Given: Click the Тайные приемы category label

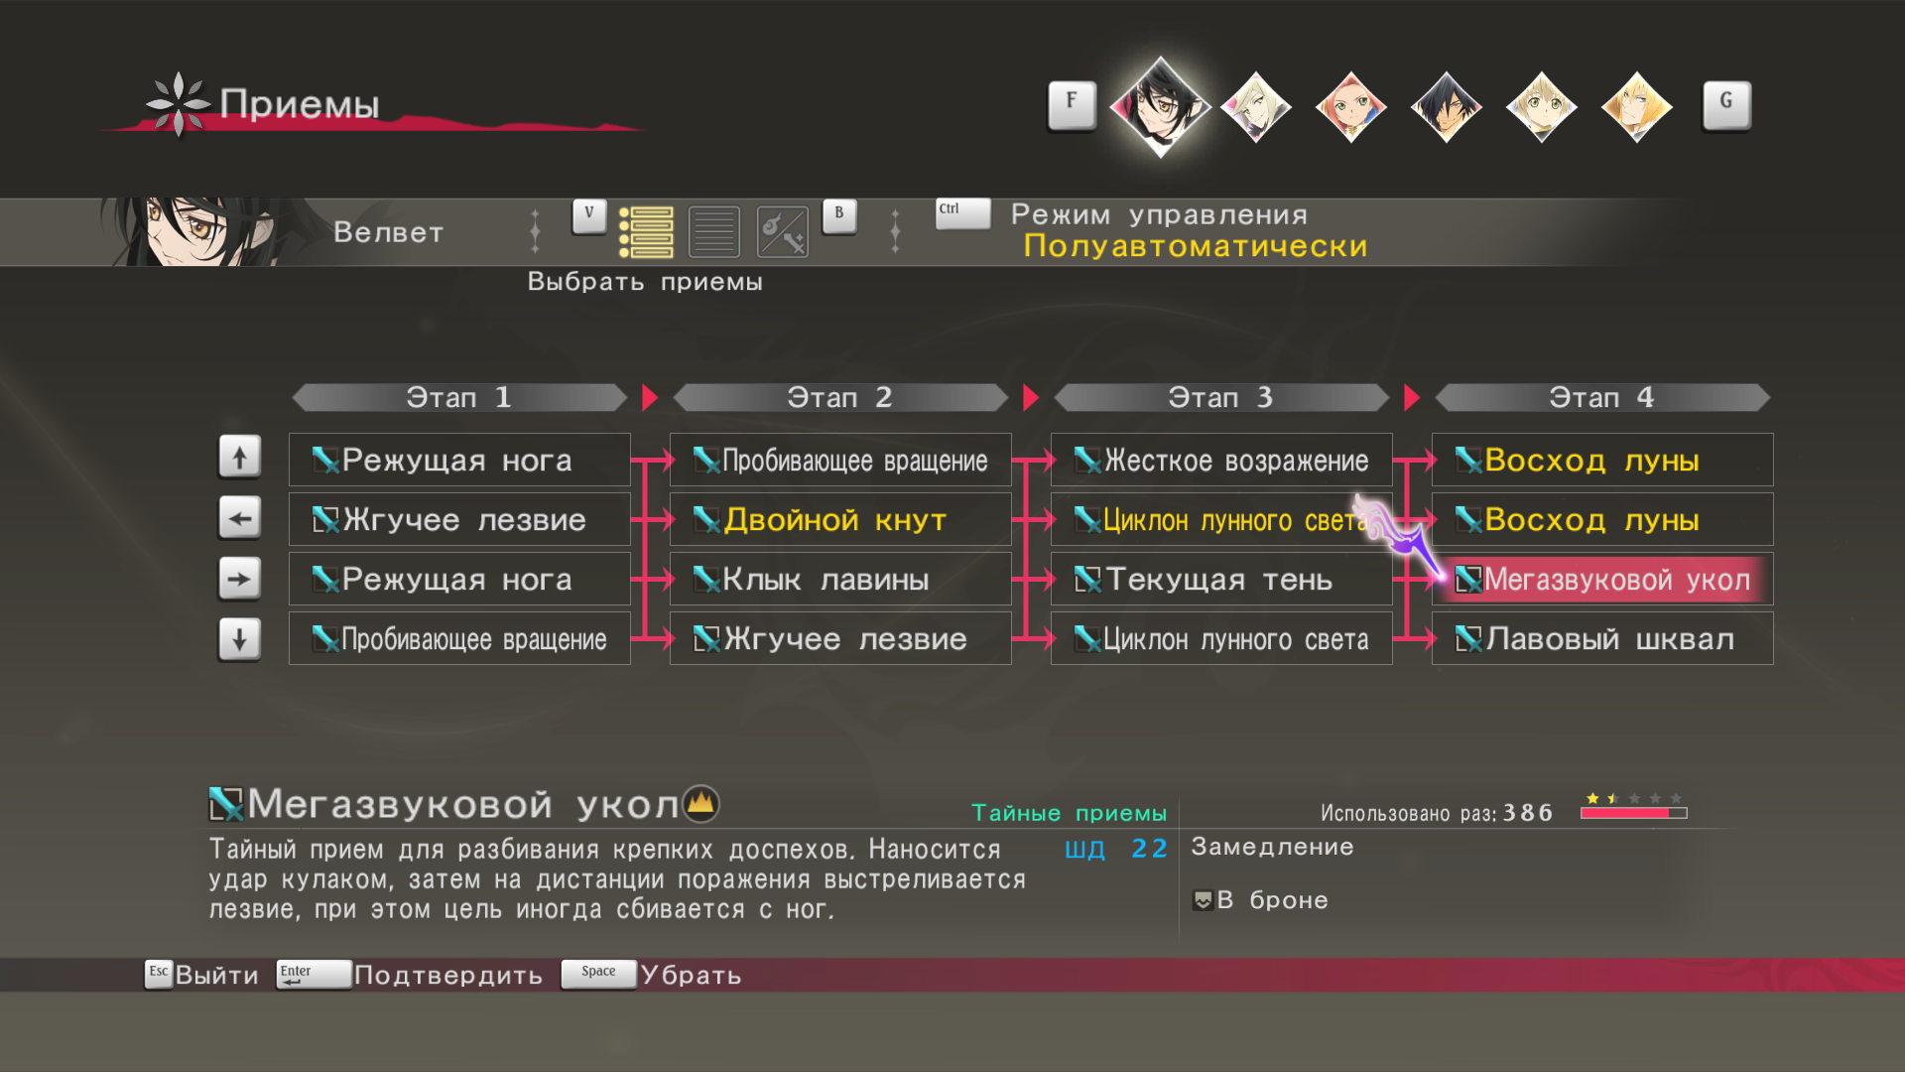Looking at the screenshot, I should [x=1069, y=813].
